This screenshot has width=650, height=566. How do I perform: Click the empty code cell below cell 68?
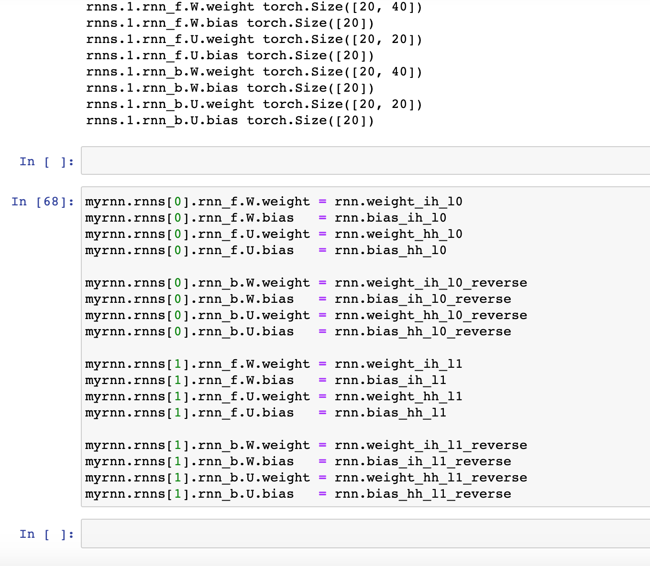[x=365, y=534]
